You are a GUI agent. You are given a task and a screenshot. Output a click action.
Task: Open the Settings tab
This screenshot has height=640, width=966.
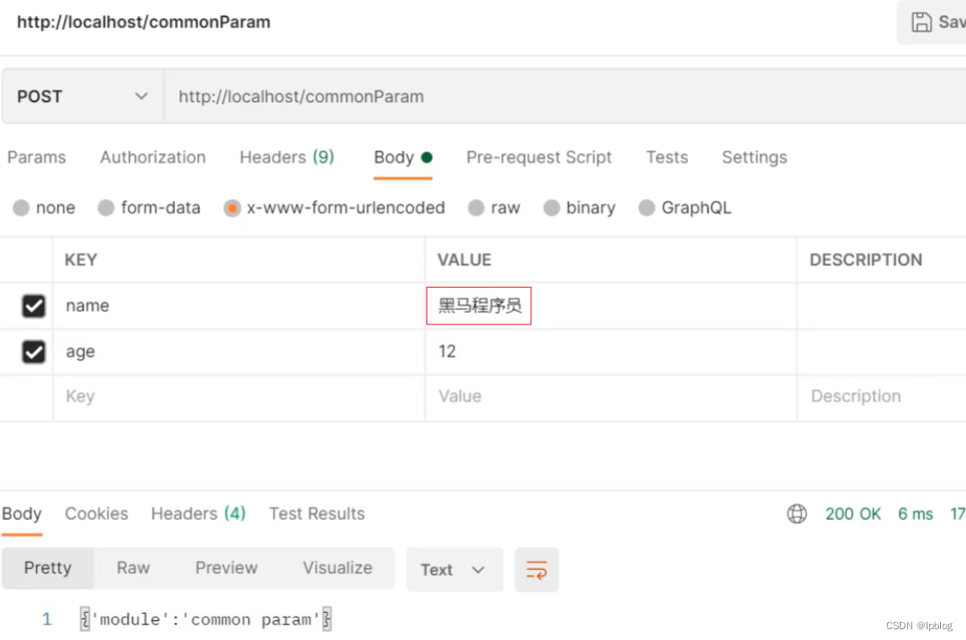point(755,158)
